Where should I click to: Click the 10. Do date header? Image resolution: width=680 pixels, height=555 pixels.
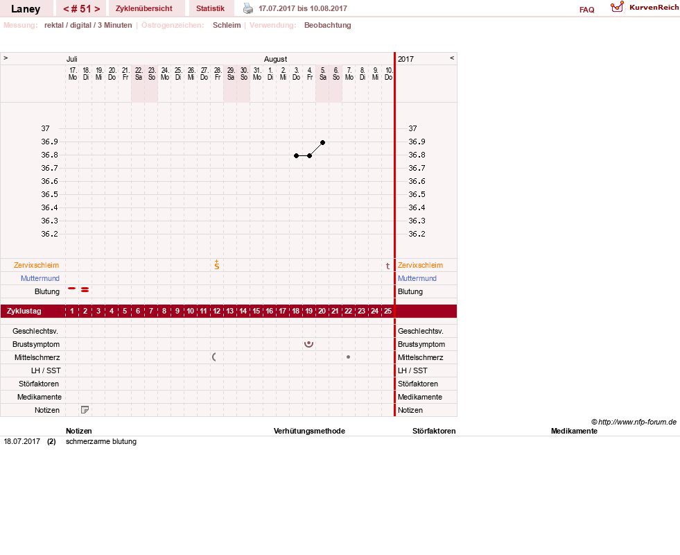(389, 74)
